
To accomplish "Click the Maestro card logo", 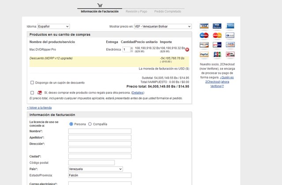I will pyautogui.click(x=204, y=35).
